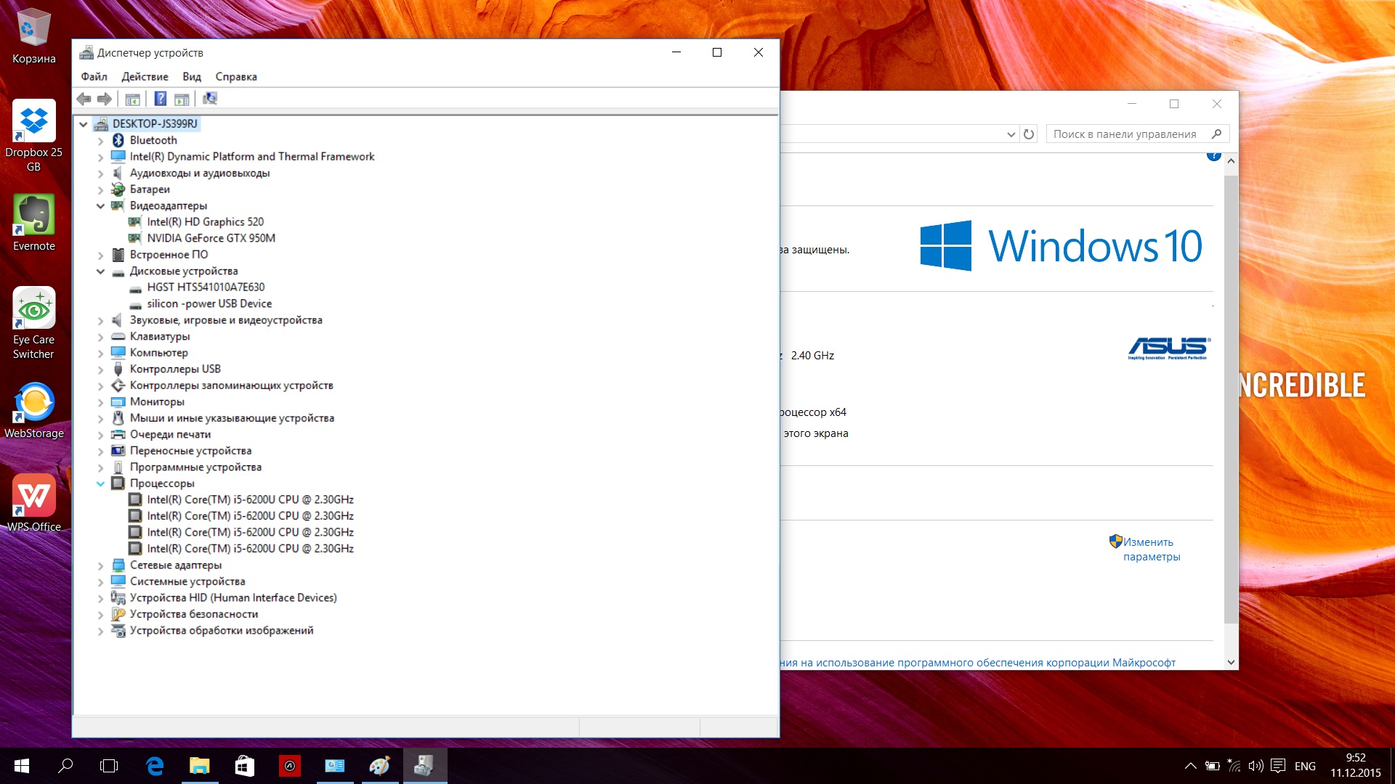This screenshot has height=784, width=1395.
Task: Open the Вид menu
Action: click(192, 77)
